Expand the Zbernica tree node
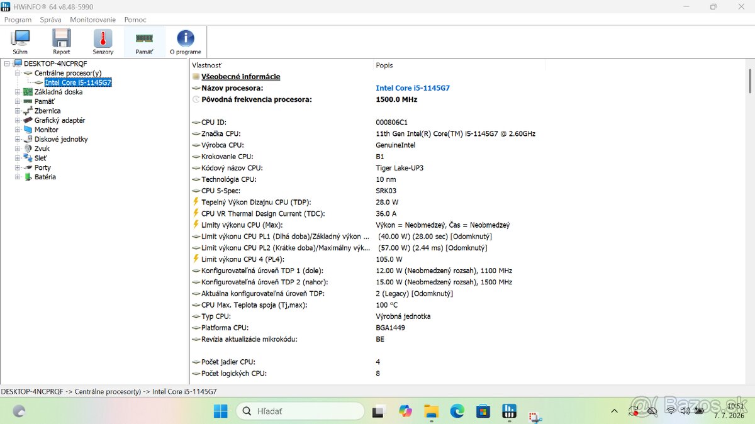 18,111
